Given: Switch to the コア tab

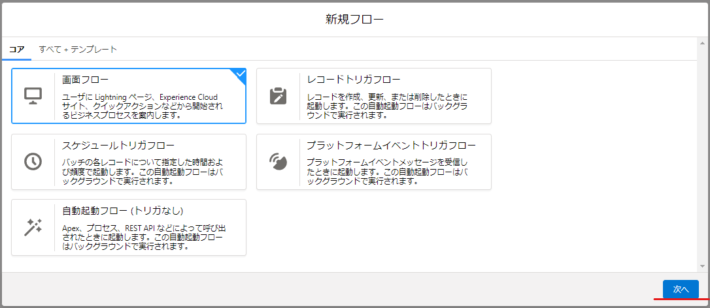Looking at the screenshot, I should click(x=17, y=50).
